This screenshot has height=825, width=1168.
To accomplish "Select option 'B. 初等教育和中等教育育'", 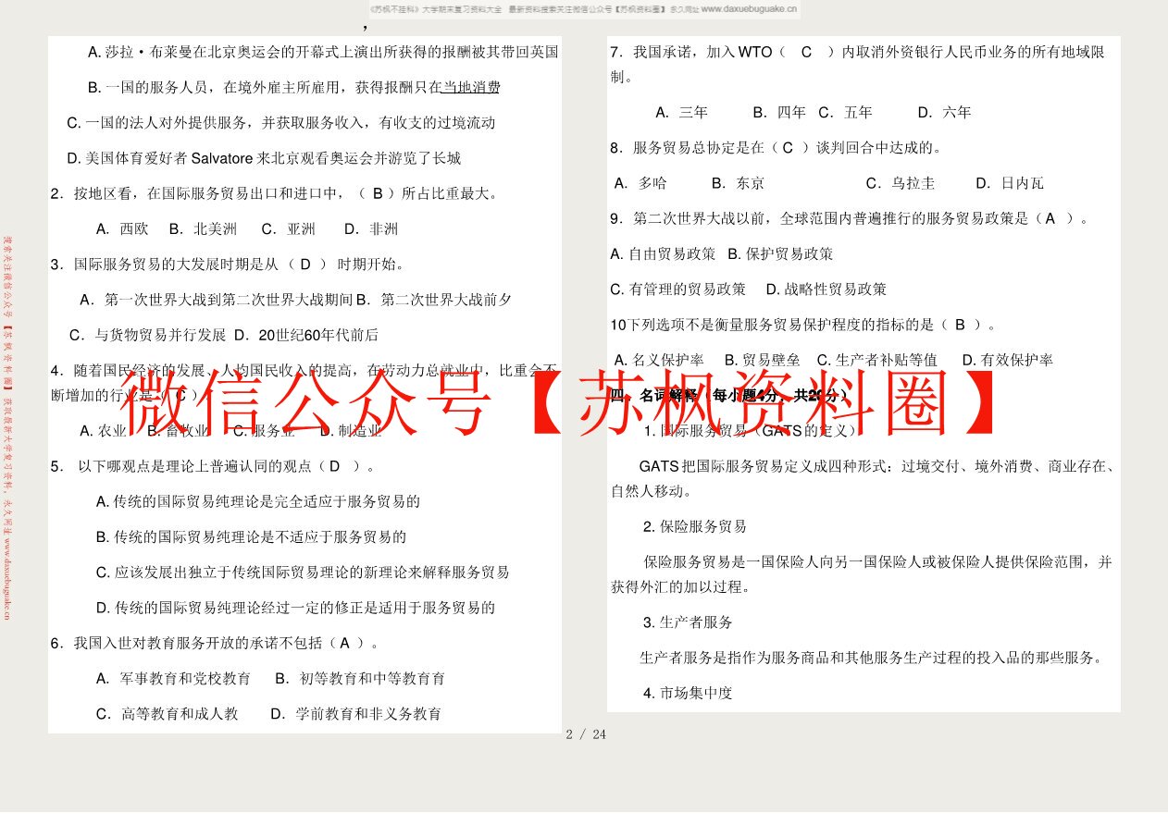I will tap(360, 678).
